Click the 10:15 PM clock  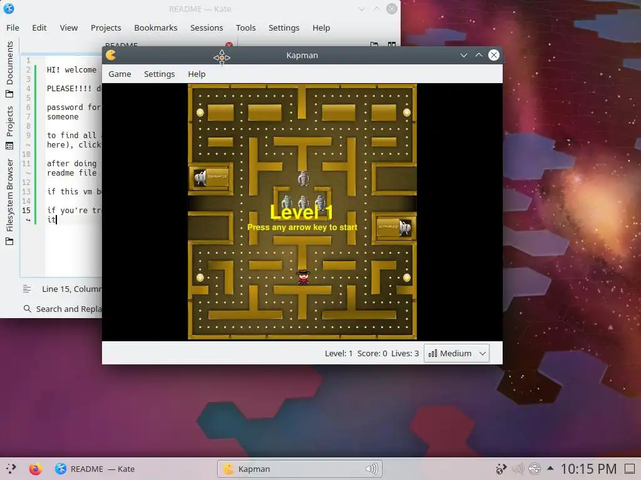[x=588, y=469]
